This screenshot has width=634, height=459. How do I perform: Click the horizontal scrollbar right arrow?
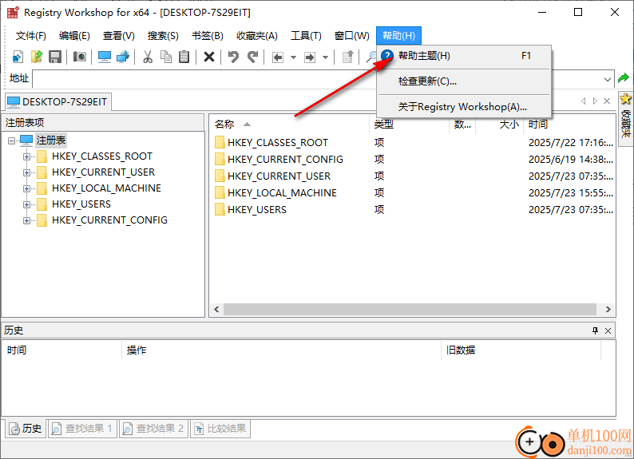tap(608, 310)
